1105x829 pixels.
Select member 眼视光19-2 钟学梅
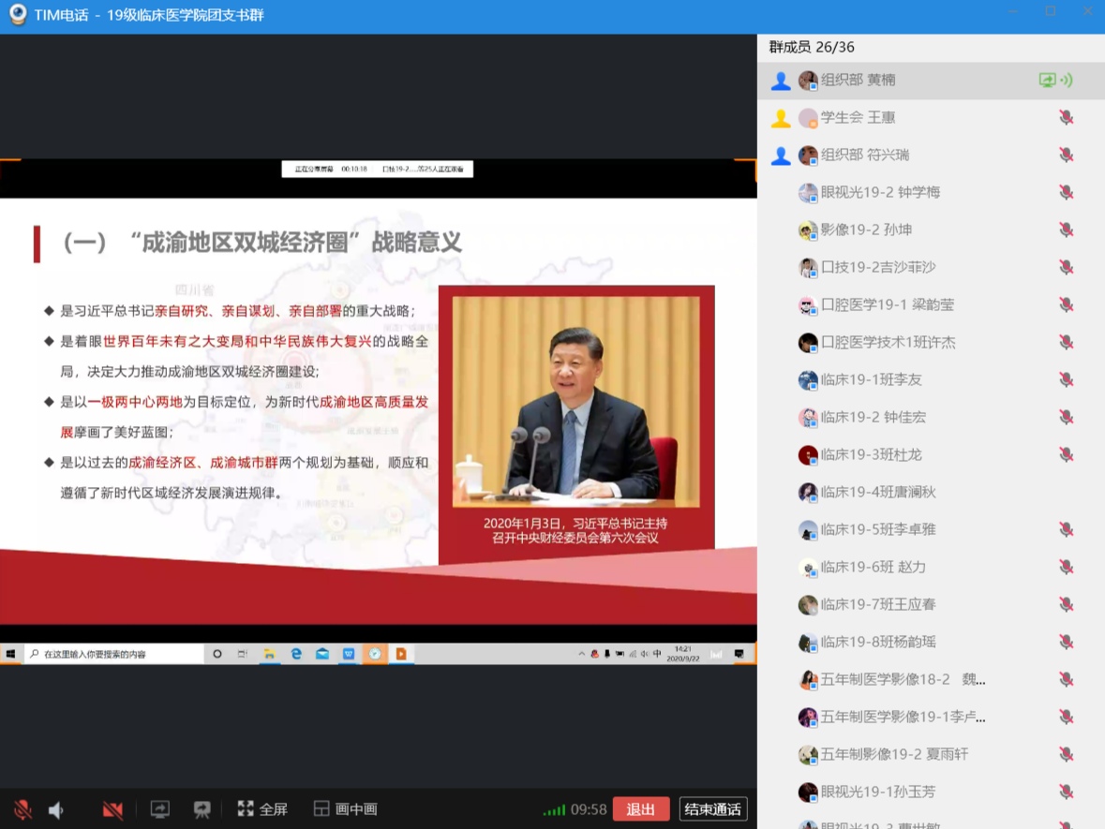pos(879,192)
